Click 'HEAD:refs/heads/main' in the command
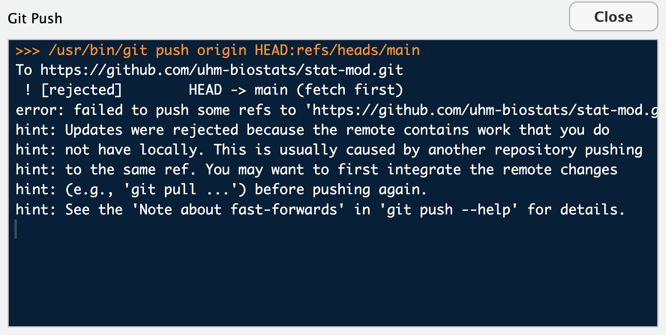This screenshot has width=666, height=335. point(337,50)
